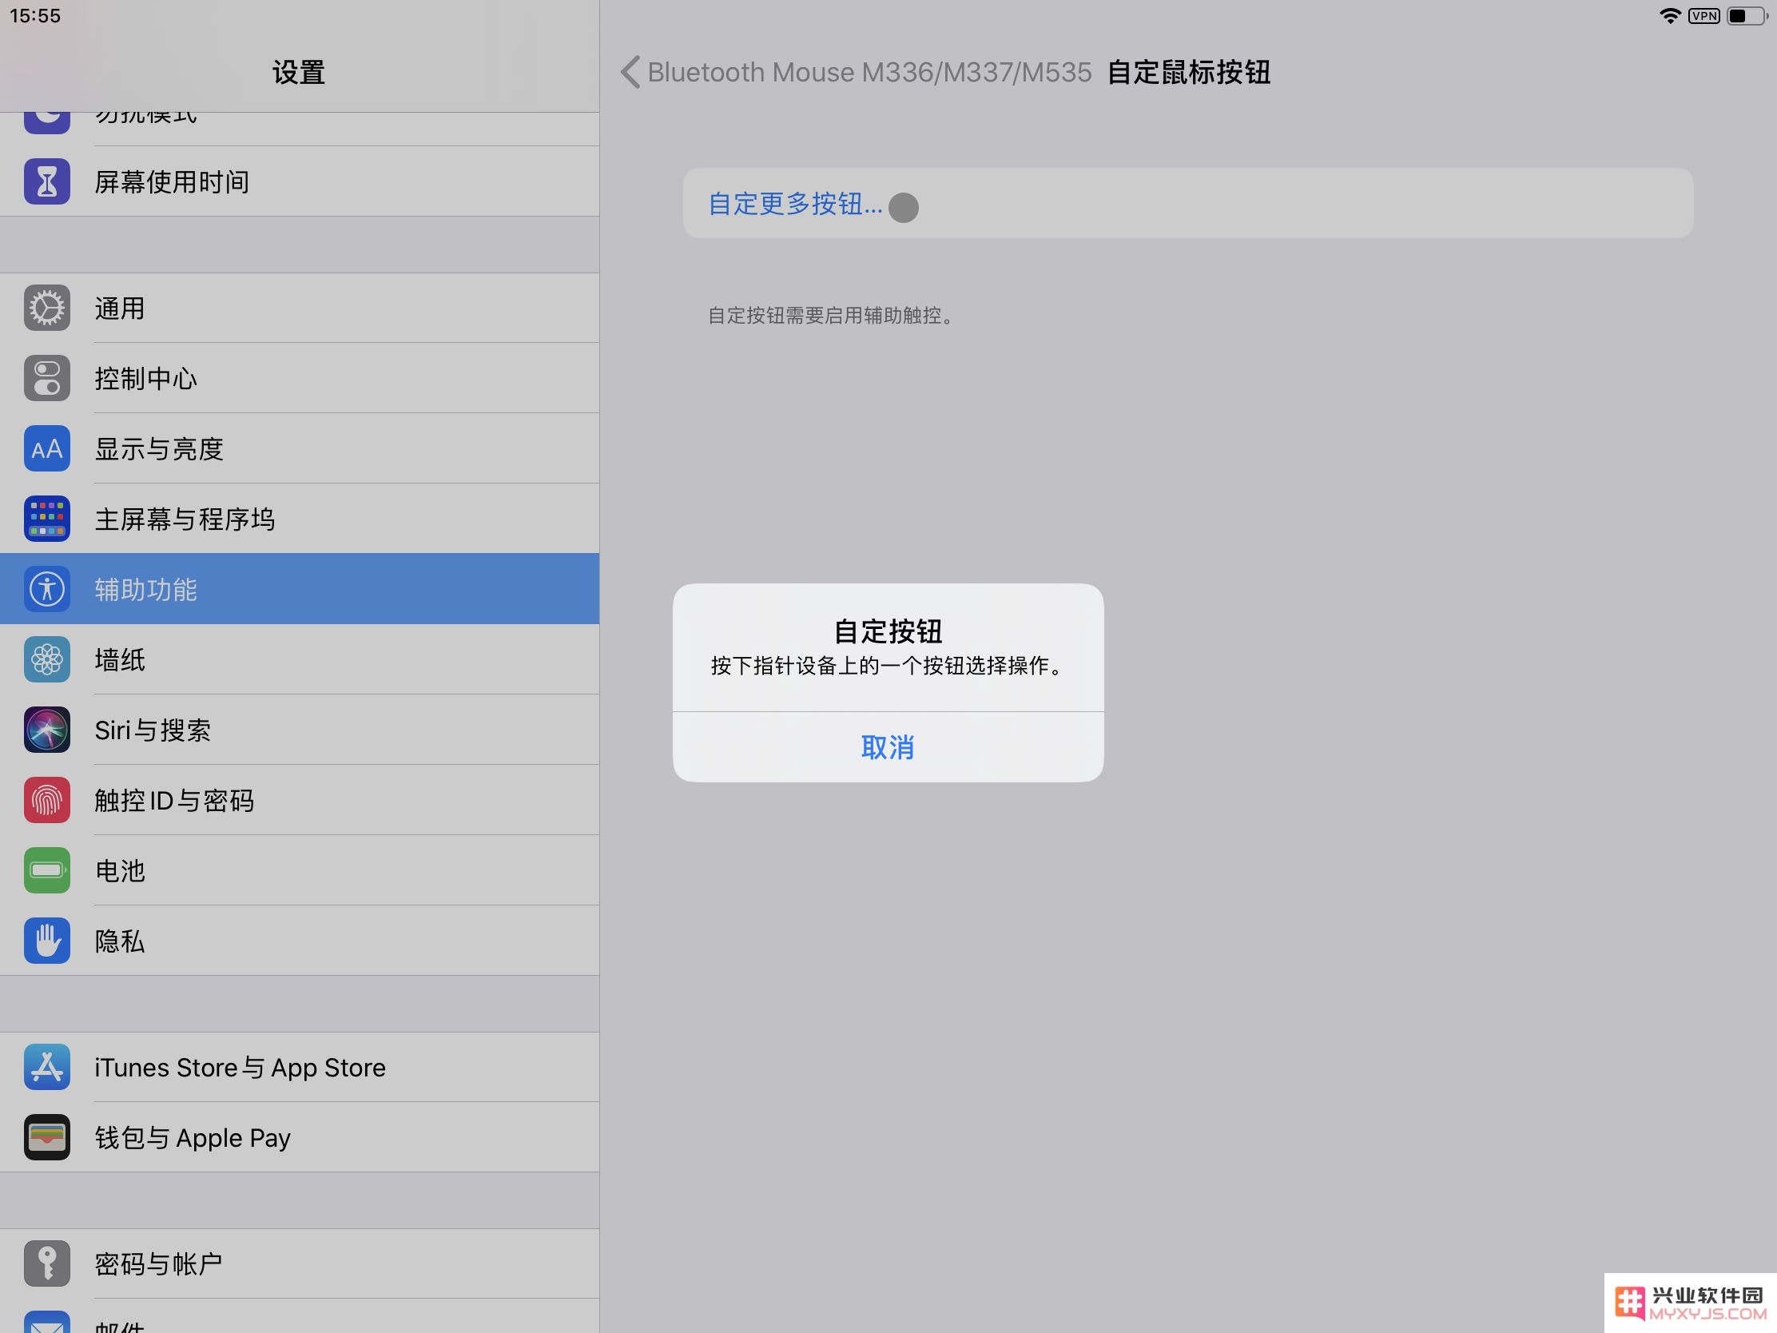1777x1333 pixels.
Task: Tap the gray AssistiveTouch pointer dot
Action: 904,208
